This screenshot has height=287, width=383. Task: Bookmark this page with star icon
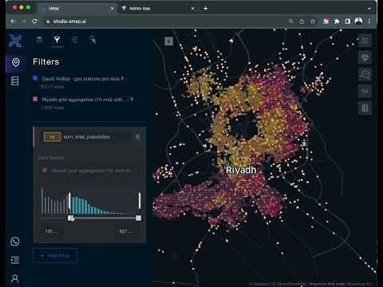coord(313,22)
